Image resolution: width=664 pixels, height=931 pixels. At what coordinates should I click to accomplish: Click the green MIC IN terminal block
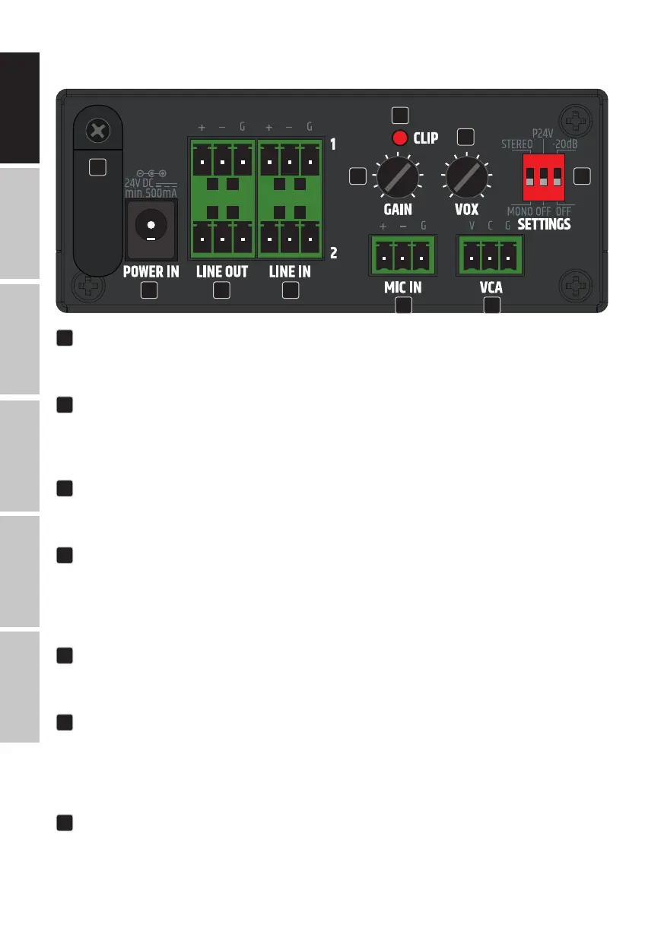pyautogui.click(x=402, y=257)
